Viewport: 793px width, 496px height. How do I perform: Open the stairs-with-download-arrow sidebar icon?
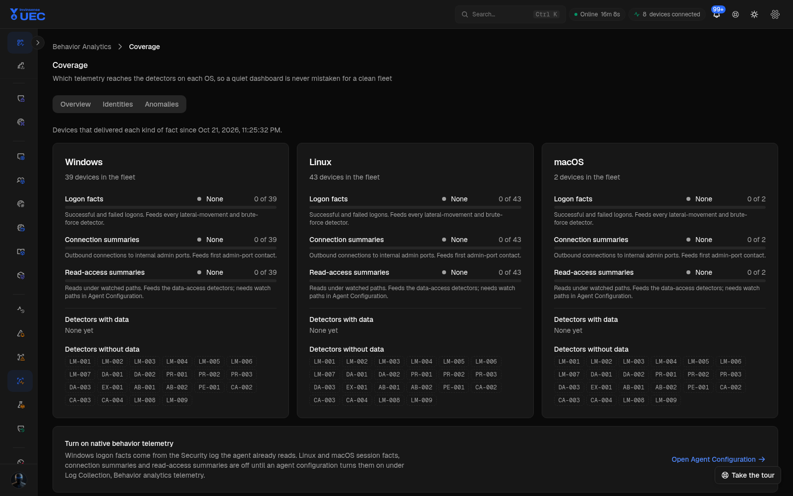(x=20, y=65)
